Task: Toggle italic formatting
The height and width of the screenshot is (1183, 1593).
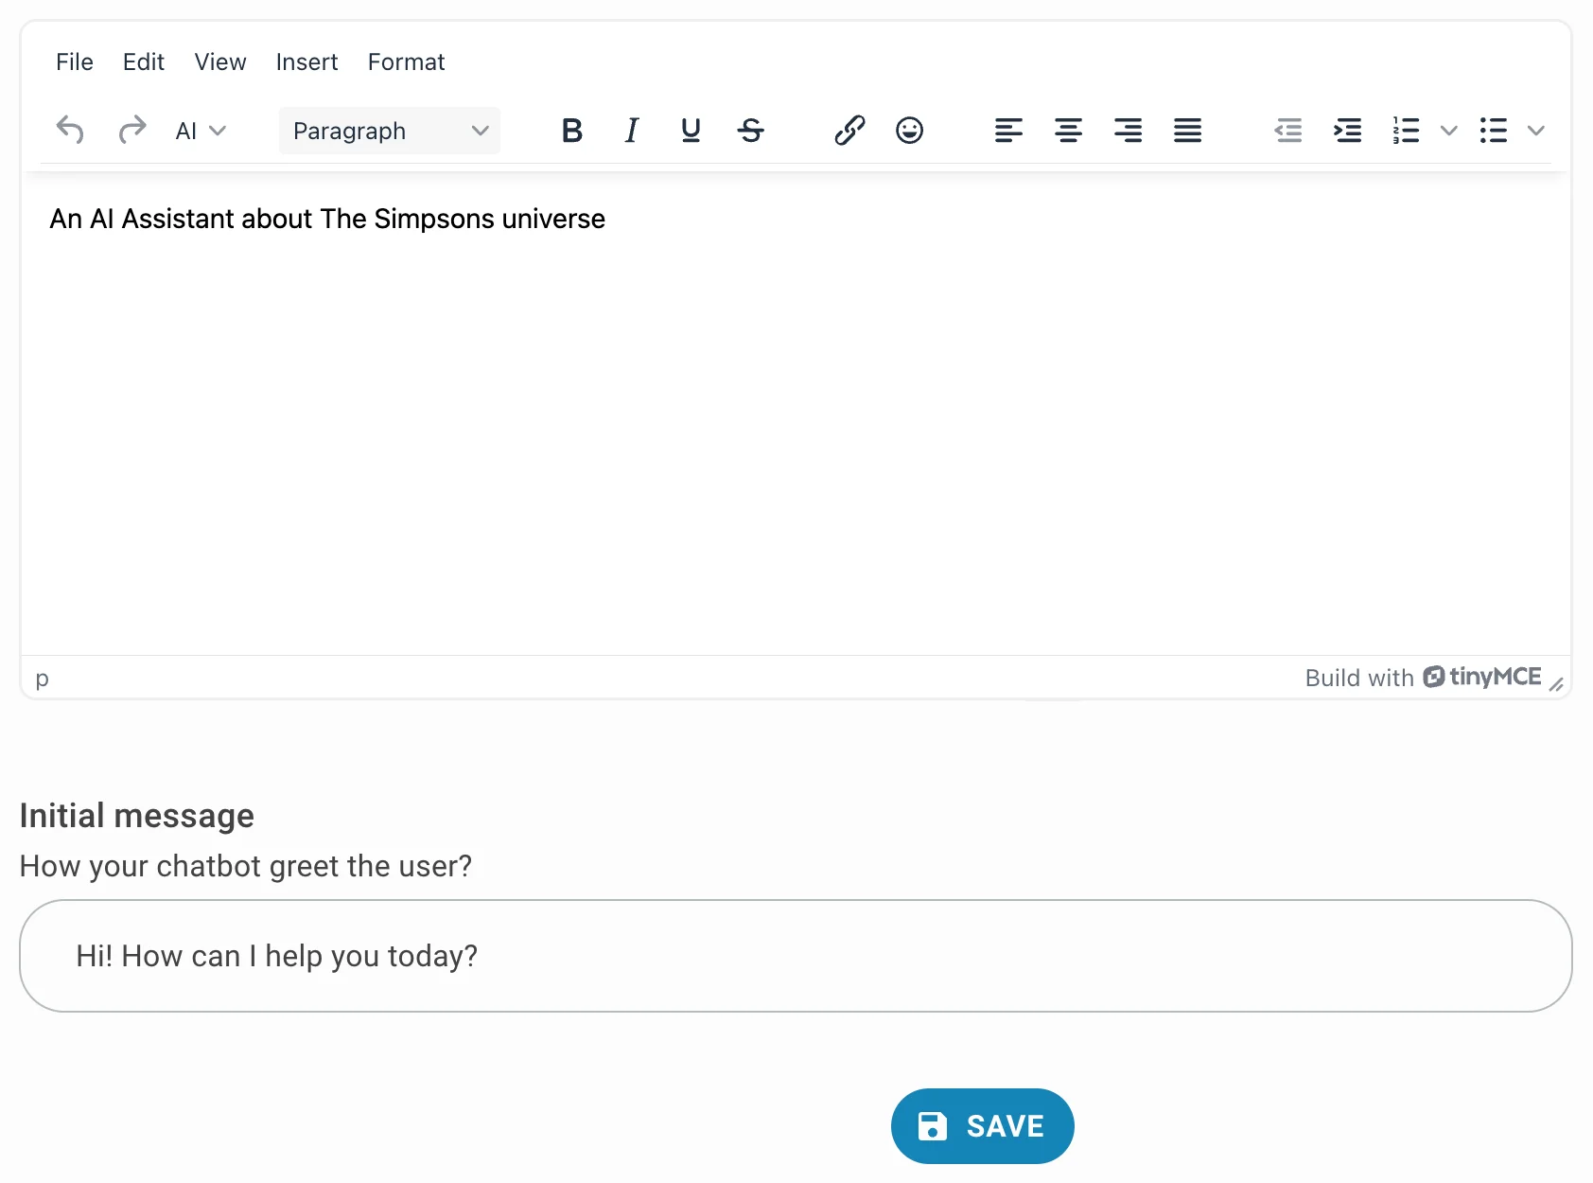Action: coord(632,131)
